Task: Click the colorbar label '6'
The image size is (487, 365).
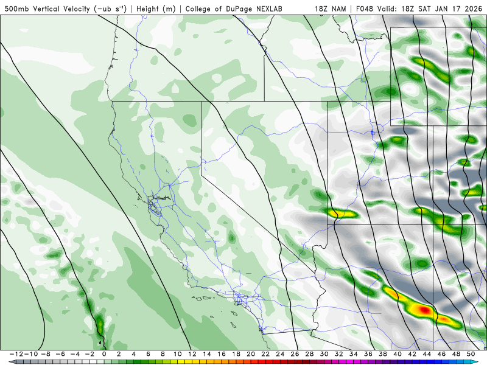Action: click(148, 354)
